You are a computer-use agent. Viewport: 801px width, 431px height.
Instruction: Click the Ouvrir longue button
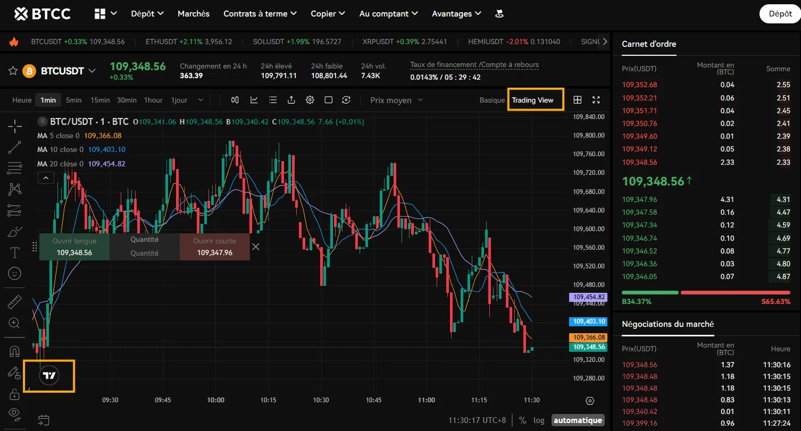click(x=74, y=246)
